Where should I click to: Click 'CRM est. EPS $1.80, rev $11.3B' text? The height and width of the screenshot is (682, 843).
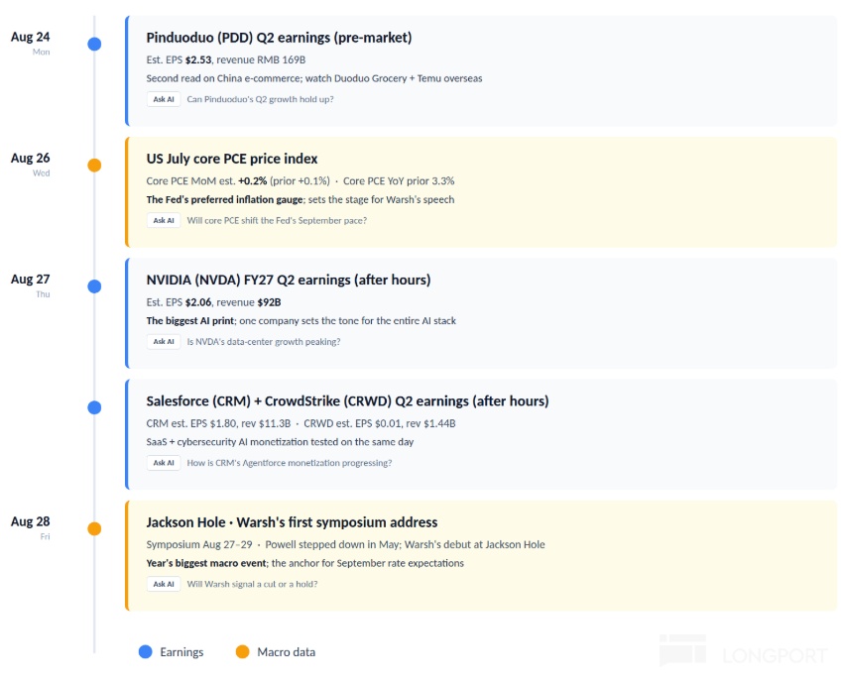218,423
